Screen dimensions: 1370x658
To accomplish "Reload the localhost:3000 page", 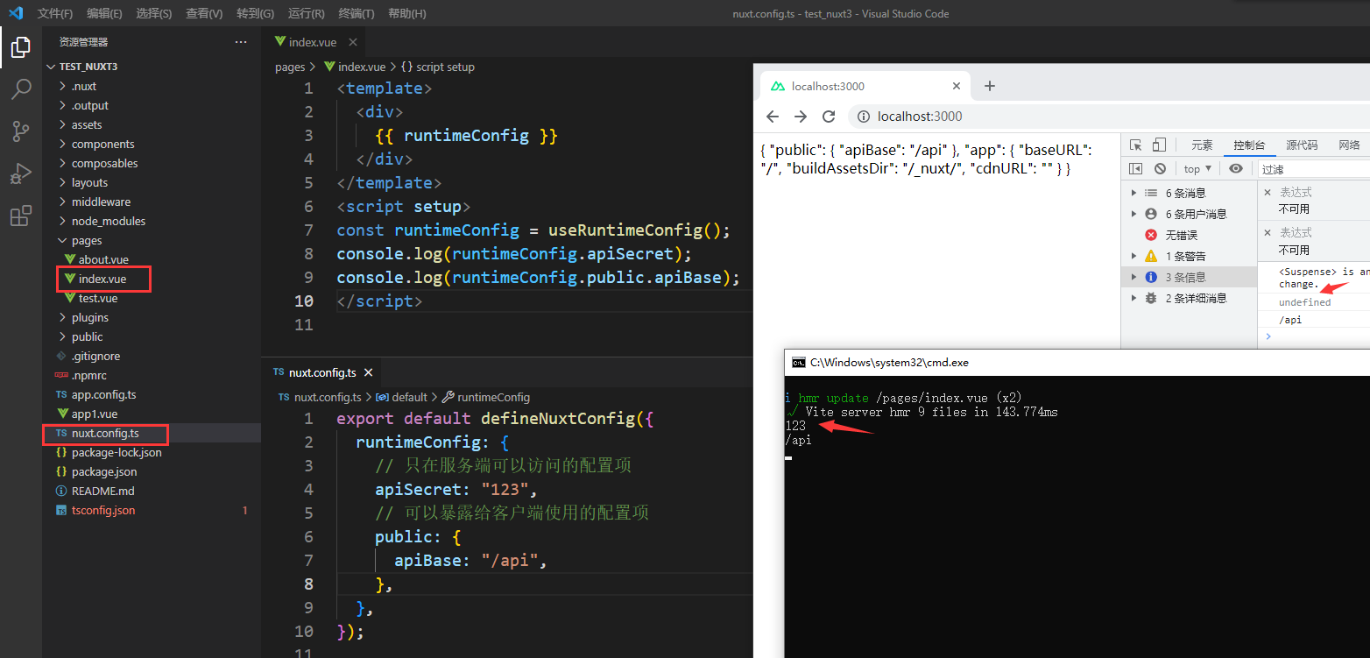I will (829, 117).
